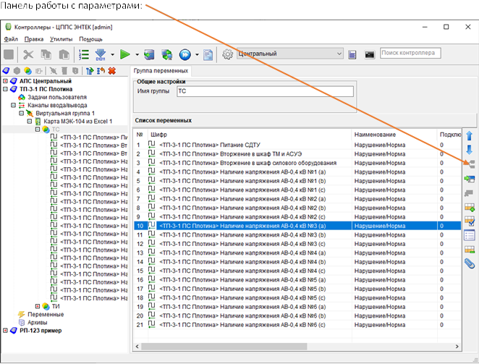Viewport: 479px width, 364px height.
Task: Collapse the ТП-3-1 ПС Плотина node
Action: point(6,89)
